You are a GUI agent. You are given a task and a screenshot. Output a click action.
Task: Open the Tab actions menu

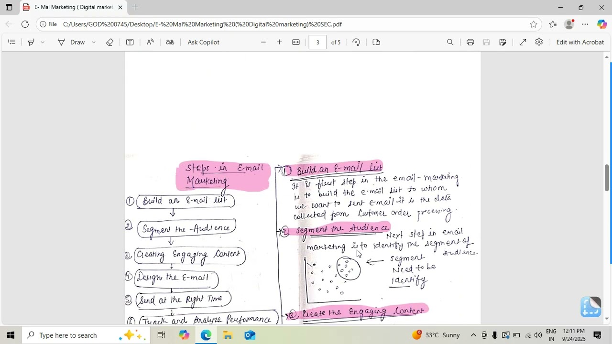[9, 7]
